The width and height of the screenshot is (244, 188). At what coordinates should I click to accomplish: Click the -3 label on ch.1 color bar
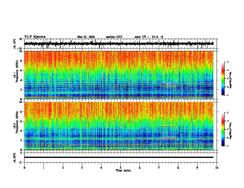click(x=227, y=62)
